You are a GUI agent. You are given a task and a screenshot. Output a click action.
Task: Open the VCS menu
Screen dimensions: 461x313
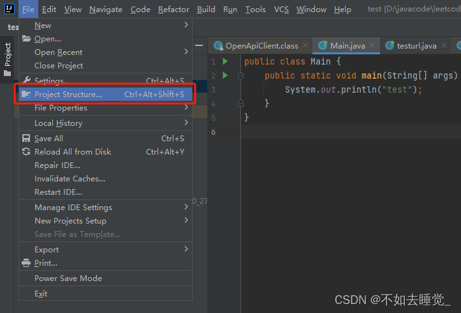coord(281,10)
